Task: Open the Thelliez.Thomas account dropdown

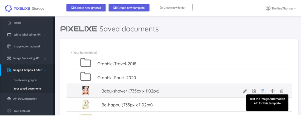Action: click(x=282, y=8)
